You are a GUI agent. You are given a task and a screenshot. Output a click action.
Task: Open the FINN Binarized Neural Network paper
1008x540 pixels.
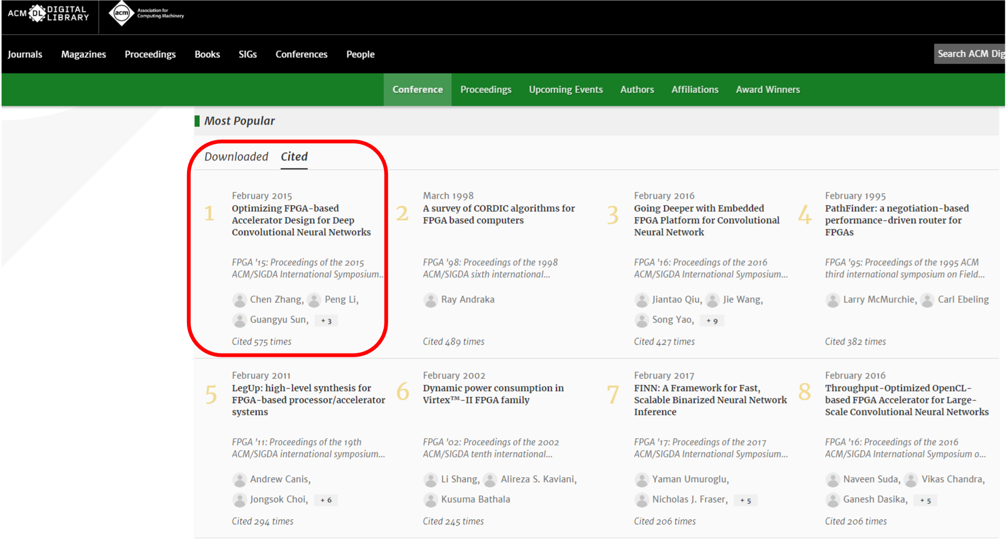710,400
